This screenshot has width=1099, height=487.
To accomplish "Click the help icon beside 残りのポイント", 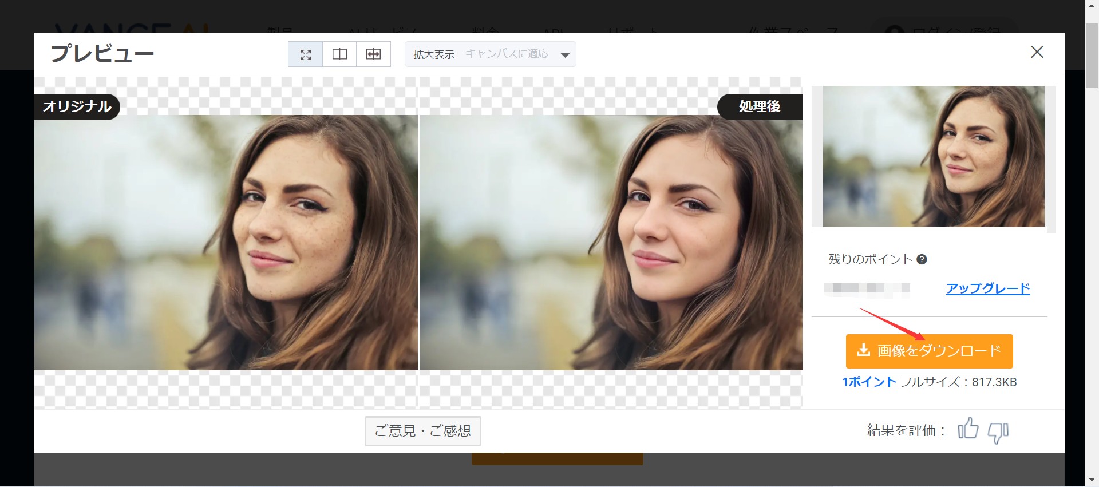I will coord(922,259).
